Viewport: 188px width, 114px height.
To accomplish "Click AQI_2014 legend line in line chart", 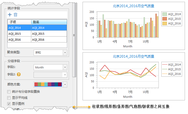I will 165,65.
